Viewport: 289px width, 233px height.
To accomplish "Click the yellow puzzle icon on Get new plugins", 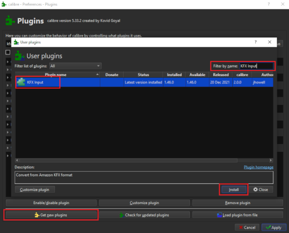I will pos(37,215).
